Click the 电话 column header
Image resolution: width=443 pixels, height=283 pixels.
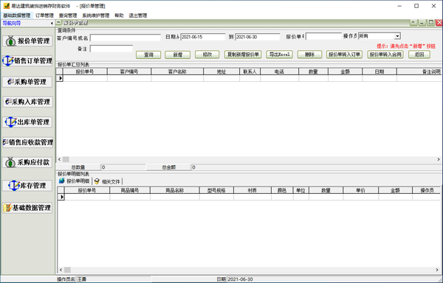tap(279, 71)
